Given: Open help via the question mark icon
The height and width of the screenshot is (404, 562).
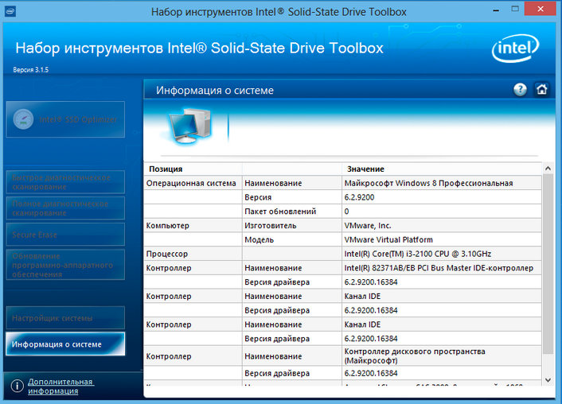Looking at the screenshot, I should click(x=520, y=89).
